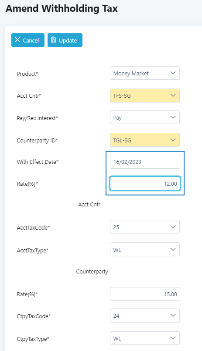Open the AcctTaxType WL dropdown
This screenshot has width=202, height=351.
click(x=145, y=249)
